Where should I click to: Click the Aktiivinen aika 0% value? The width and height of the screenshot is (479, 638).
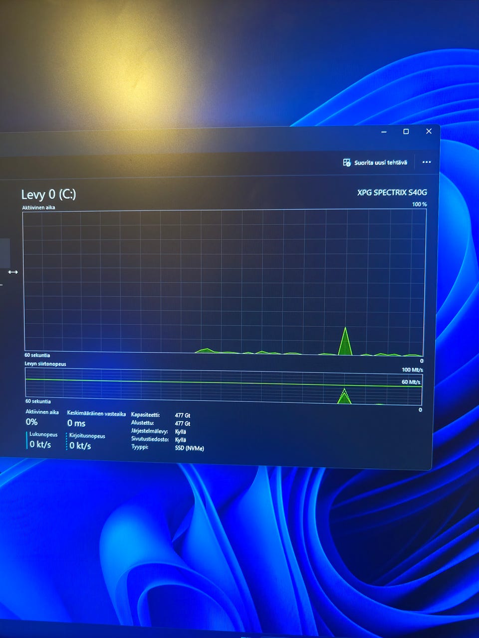point(32,422)
